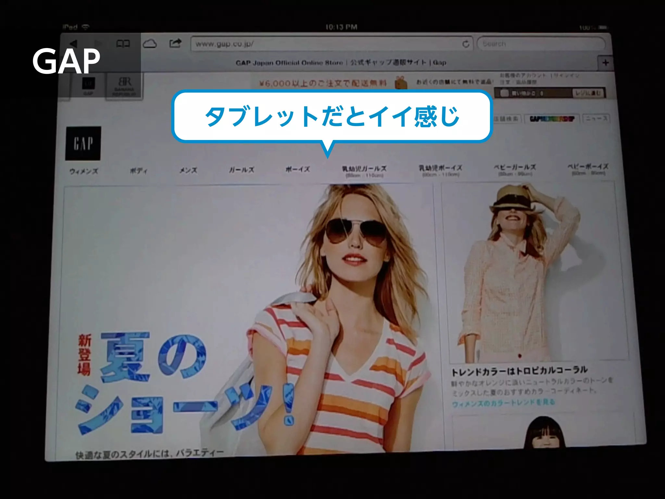The height and width of the screenshot is (499, 665).
Task: Open the トレンドカラーはトロピカルコーラル headline
Action: click(520, 371)
